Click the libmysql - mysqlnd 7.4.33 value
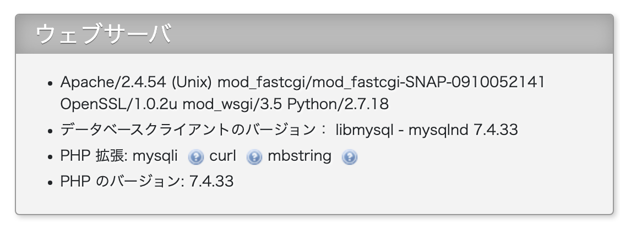 (x=427, y=130)
